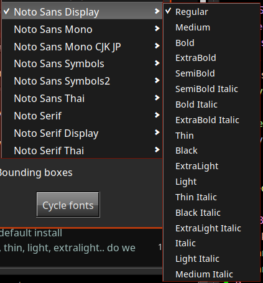Select Noto Serif Thai font family
This screenshot has width=263, height=283.
[x=82, y=151]
